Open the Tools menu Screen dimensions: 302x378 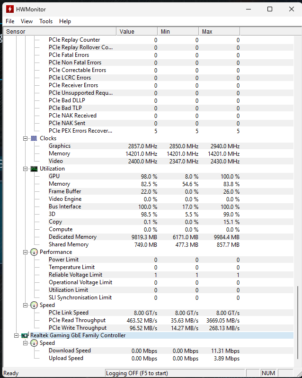coord(46,21)
